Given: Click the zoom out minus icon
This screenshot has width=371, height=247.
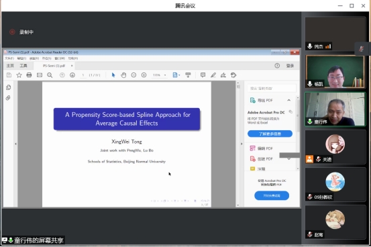Looking at the screenshot, I should [x=134, y=75].
